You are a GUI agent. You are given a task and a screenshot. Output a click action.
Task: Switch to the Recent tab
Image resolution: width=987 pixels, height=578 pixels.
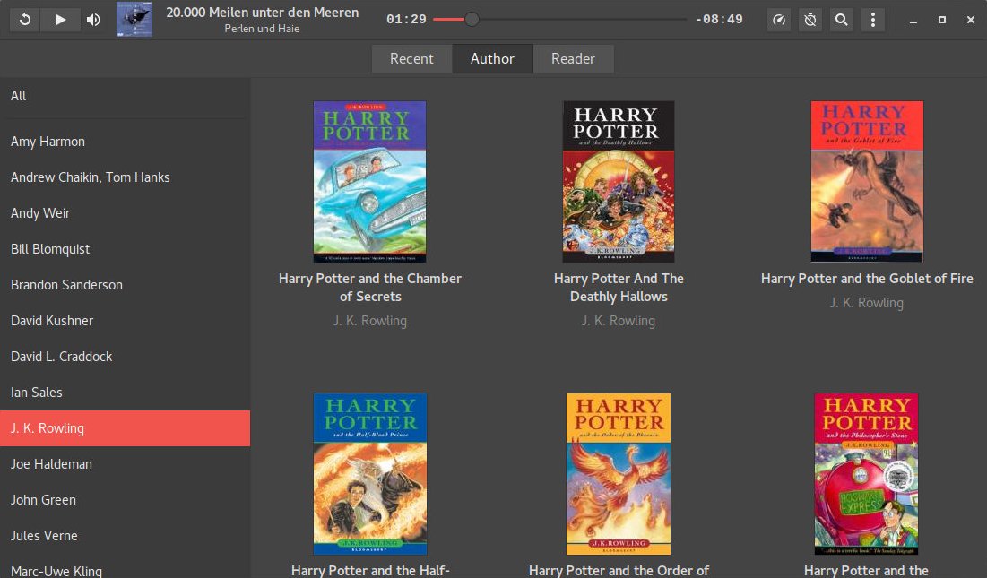(411, 58)
